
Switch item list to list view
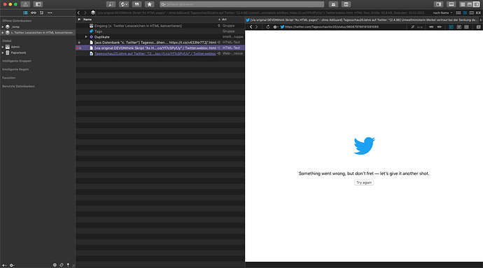coord(465,13)
